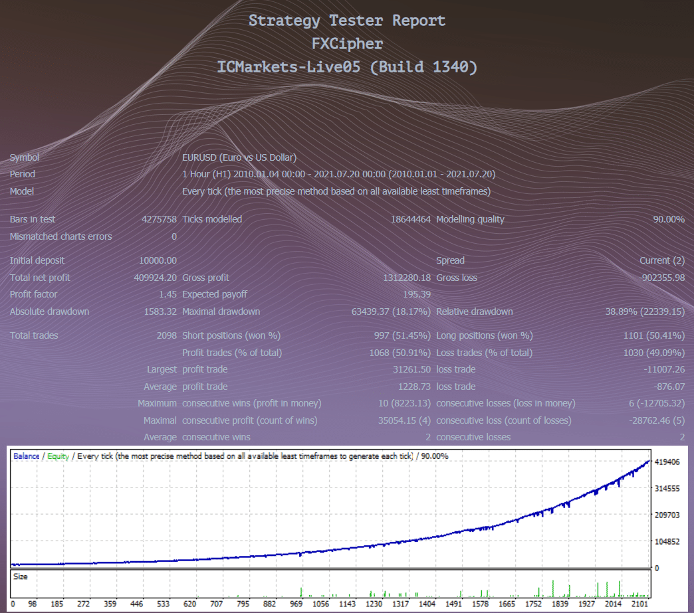Select the expected payoff value "195.39"

[417, 295]
